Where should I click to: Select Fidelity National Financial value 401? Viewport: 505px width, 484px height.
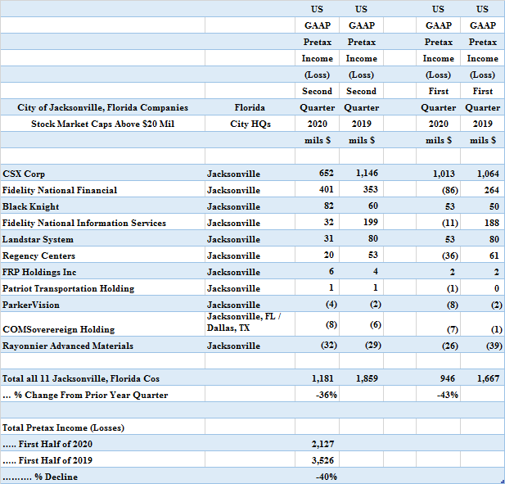click(x=327, y=189)
